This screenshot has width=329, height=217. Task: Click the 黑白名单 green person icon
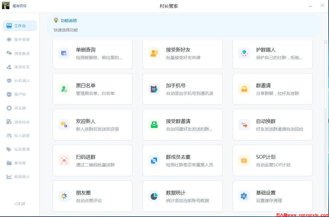click(64, 89)
